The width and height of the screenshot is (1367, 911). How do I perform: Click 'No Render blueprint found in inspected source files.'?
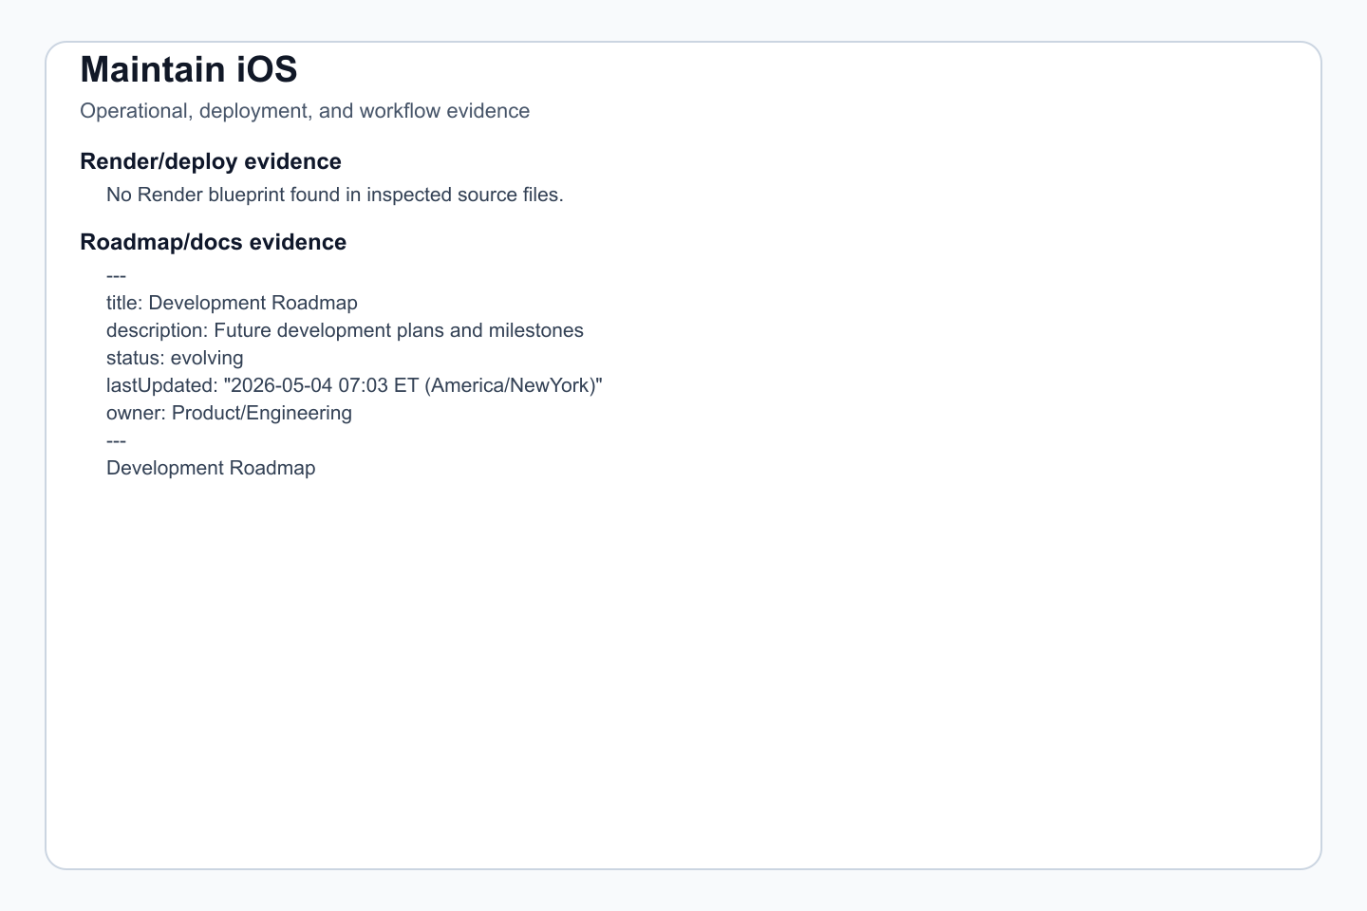click(335, 195)
